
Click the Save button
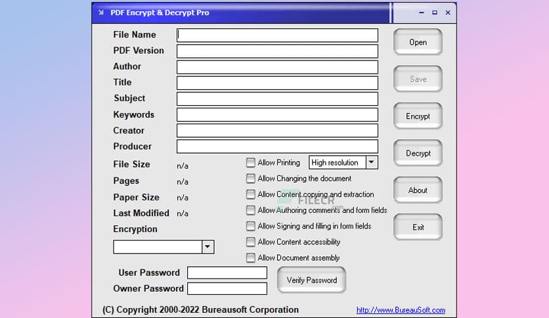(418, 79)
